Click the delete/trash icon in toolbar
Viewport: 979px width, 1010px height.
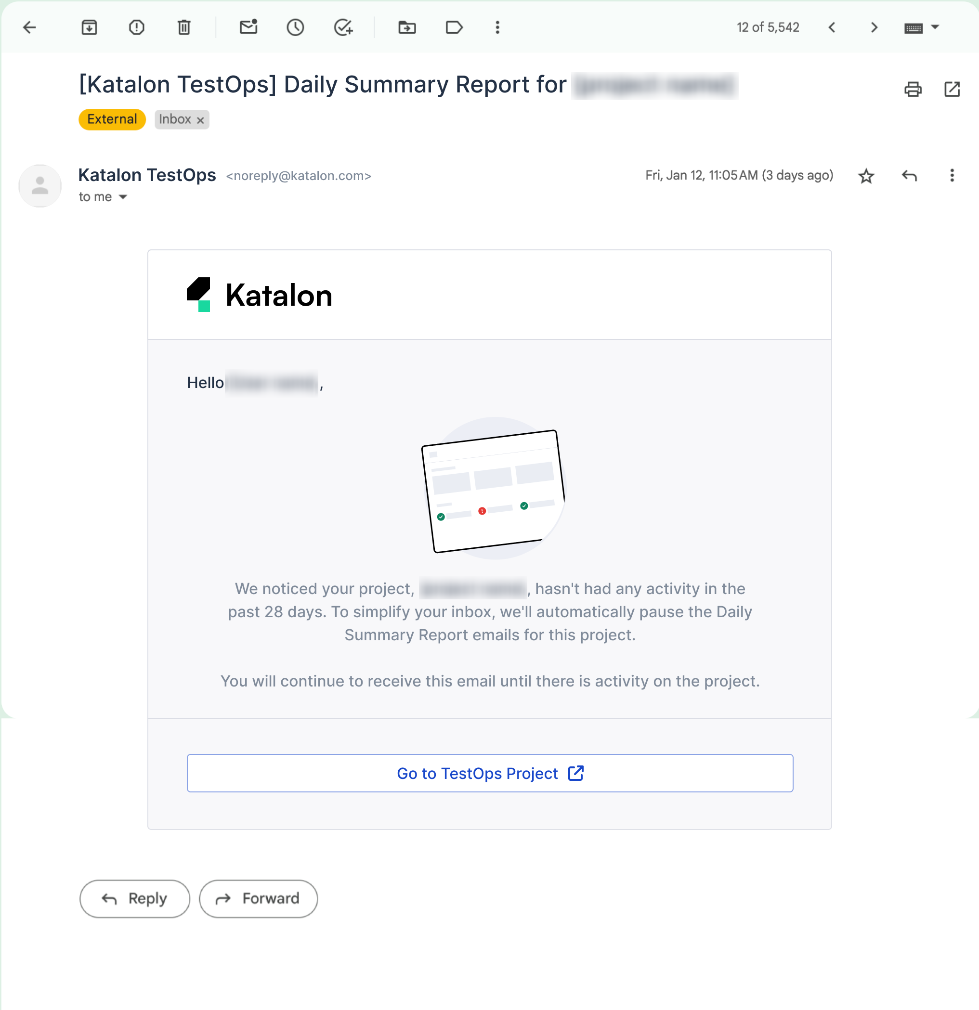tap(184, 27)
